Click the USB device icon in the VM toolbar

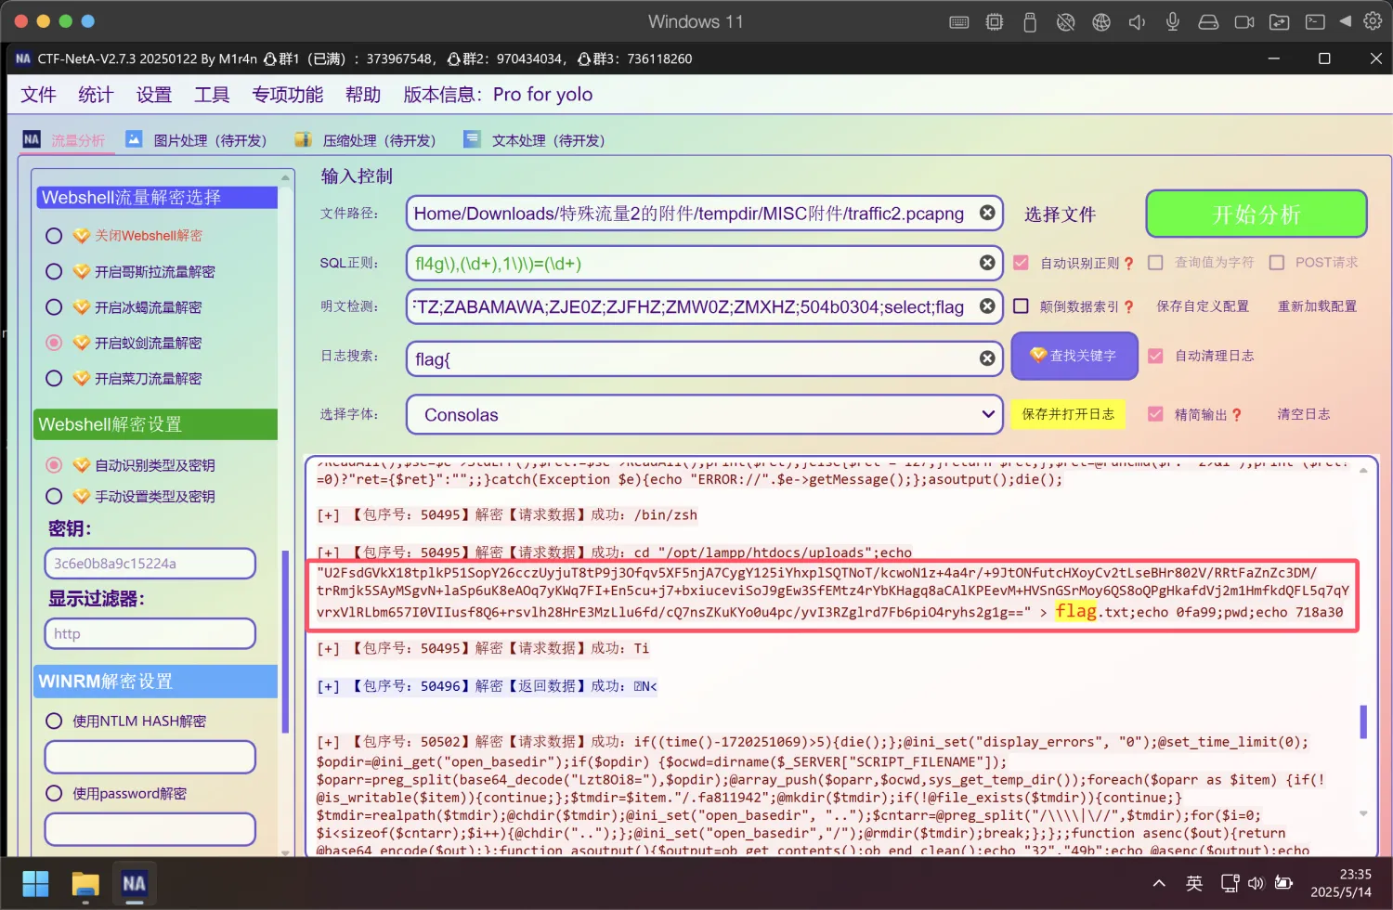pos(1030,22)
